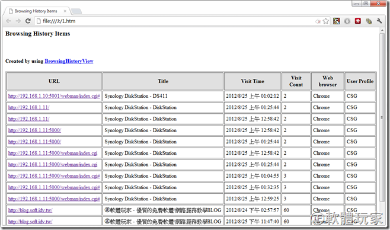Close the Browsing History Items tab

pyautogui.click(x=65, y=11)
